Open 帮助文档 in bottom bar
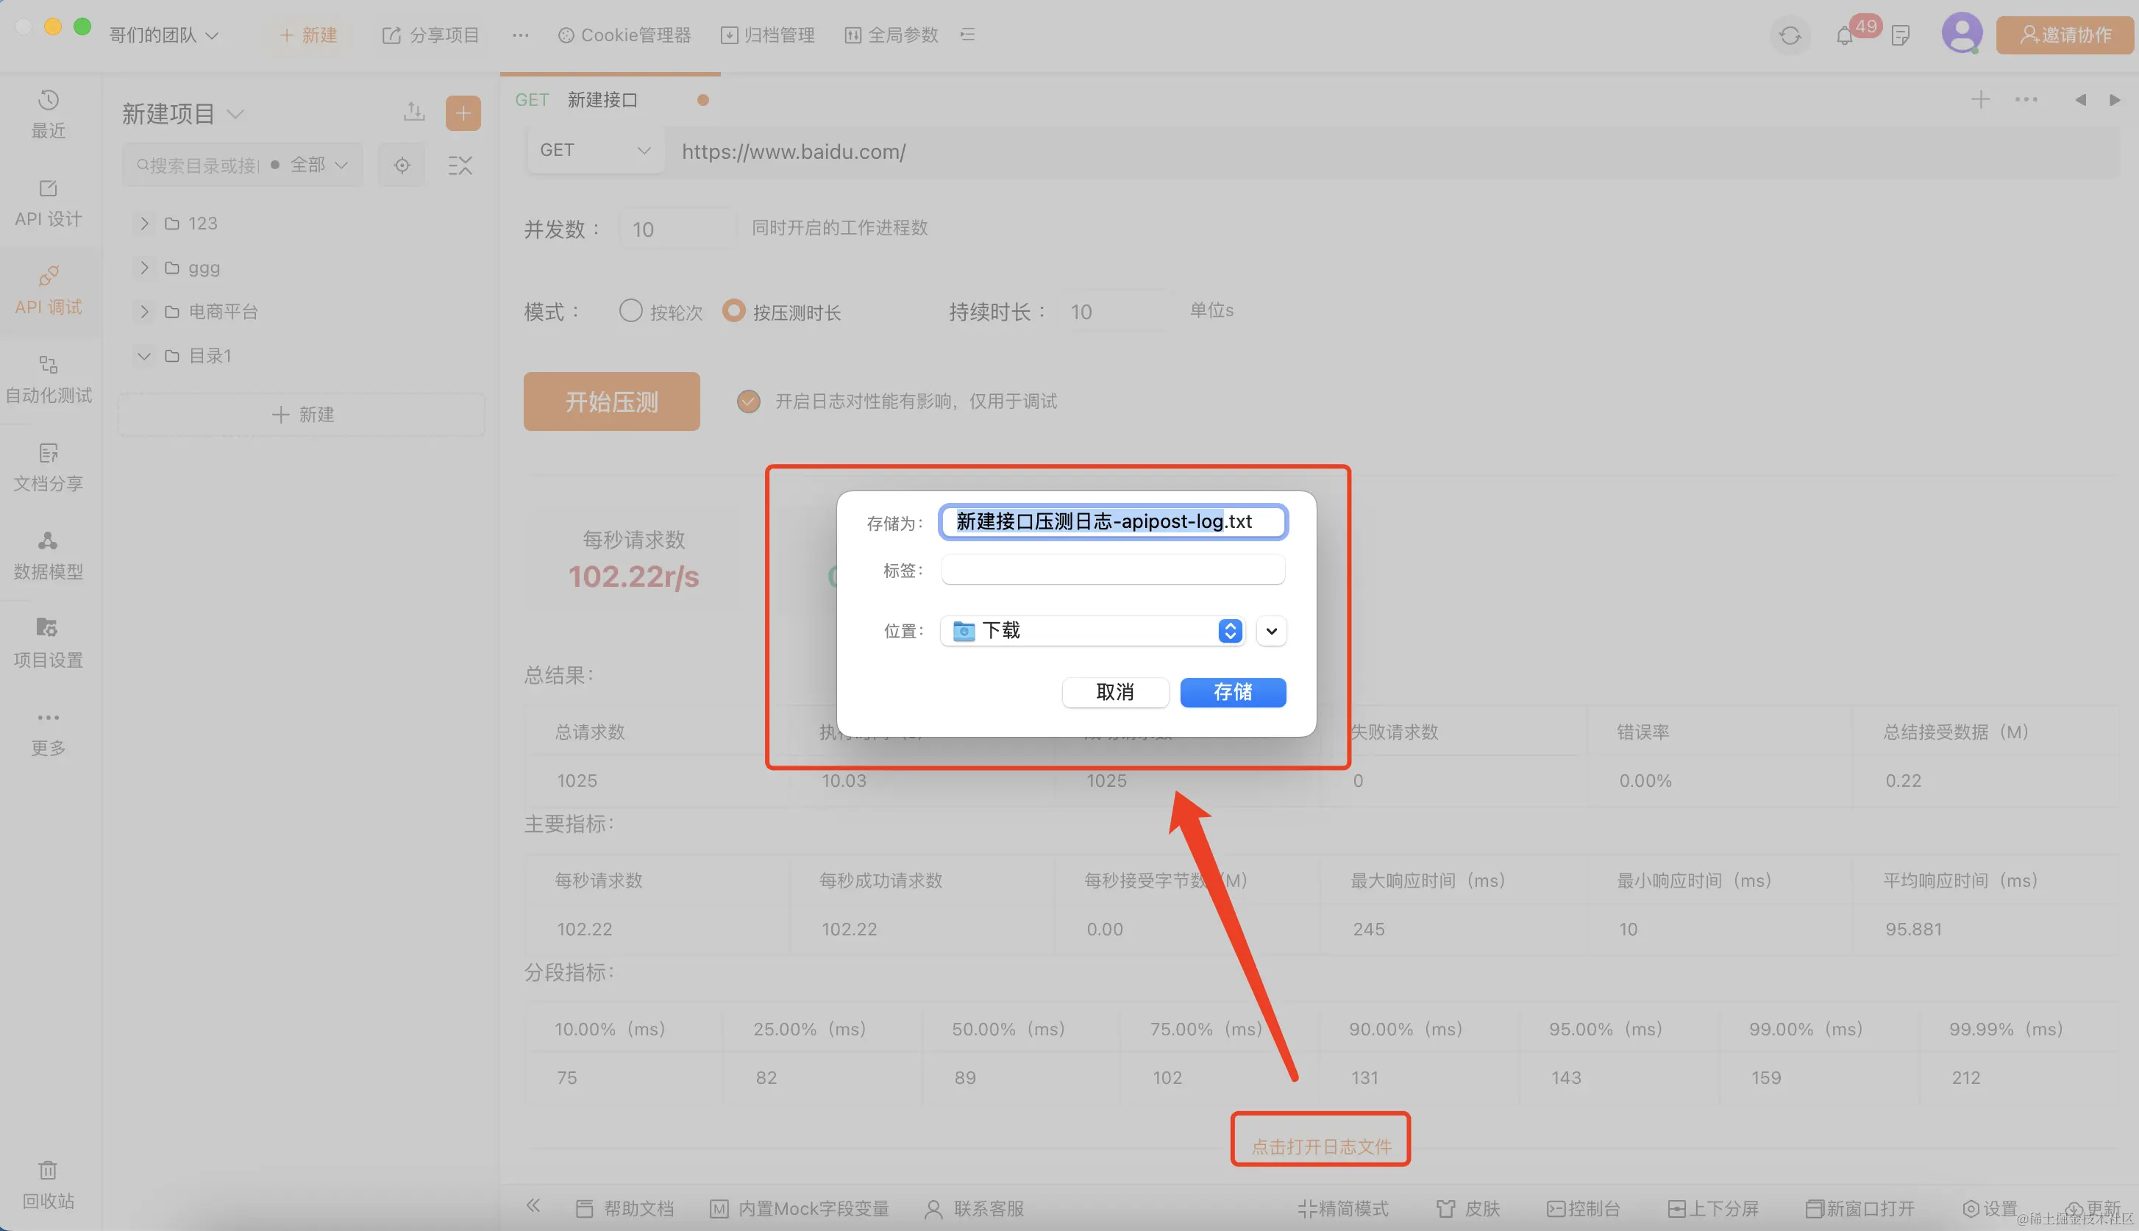Image resolution: width=2139 pixels, height=1231 pixels. pyautogui.click(x=624, y=1208)
